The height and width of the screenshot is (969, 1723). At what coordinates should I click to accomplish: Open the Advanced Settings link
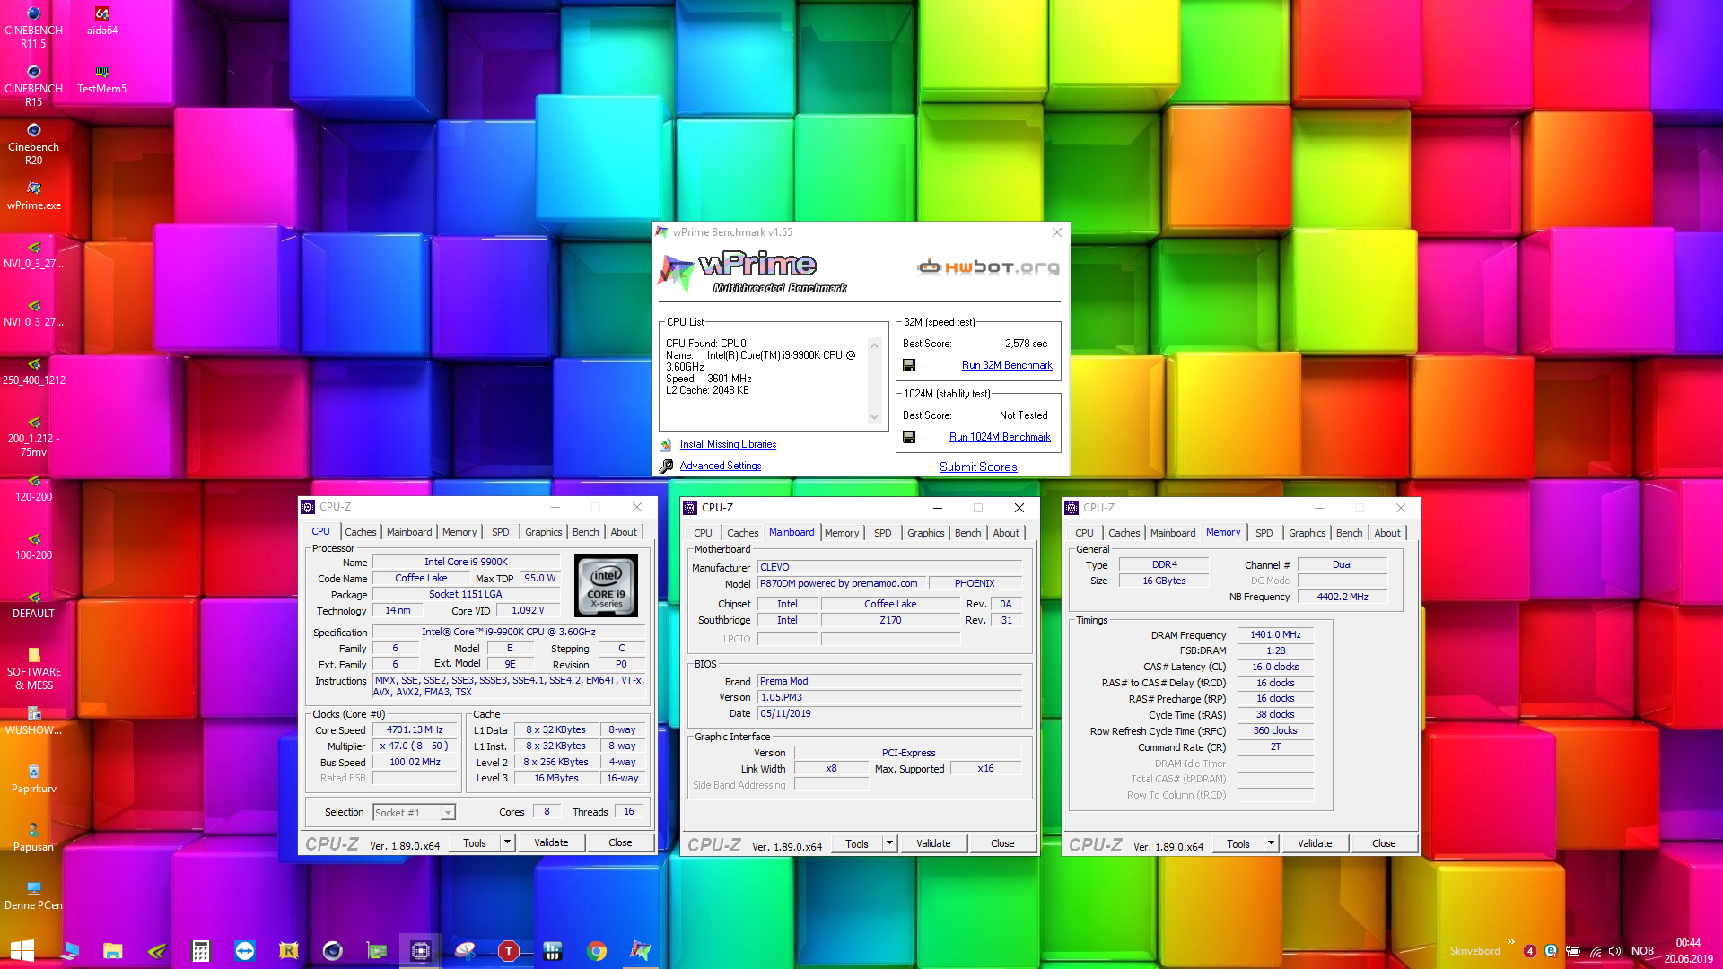pos(721,466)
